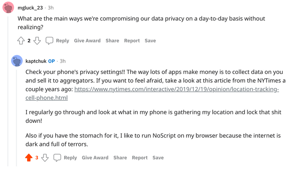
Task: Visit kaptchuk username profile
Action: click(x=36, y=61)
